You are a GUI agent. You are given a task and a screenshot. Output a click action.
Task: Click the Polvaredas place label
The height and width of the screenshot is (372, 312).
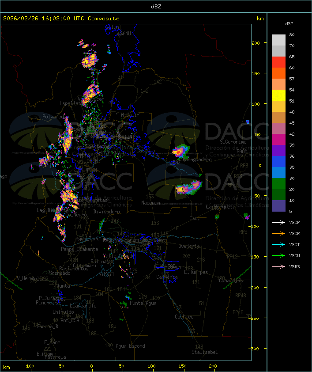56,117
